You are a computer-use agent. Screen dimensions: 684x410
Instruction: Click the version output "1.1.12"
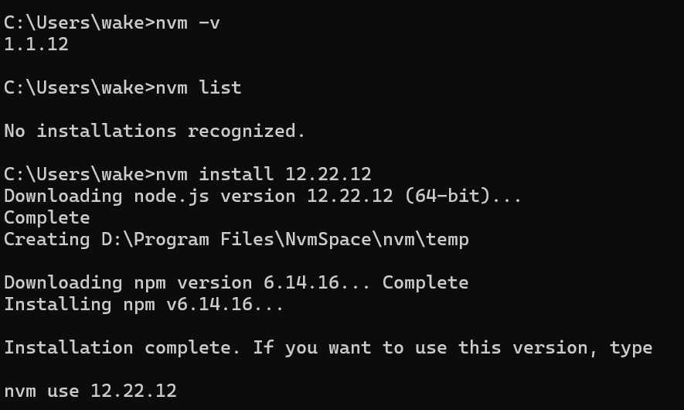pos(36,44)
